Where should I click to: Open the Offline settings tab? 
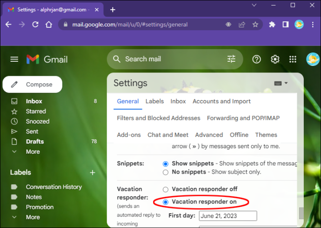239,135
